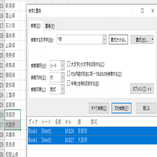Expand search string history dropdown arrow
The height and width of the screenshot is (157, 157).
[x=104, y=39]
